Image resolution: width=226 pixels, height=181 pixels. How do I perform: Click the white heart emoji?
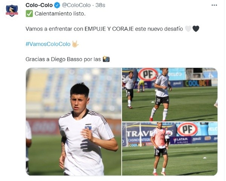tap(188, 29)
